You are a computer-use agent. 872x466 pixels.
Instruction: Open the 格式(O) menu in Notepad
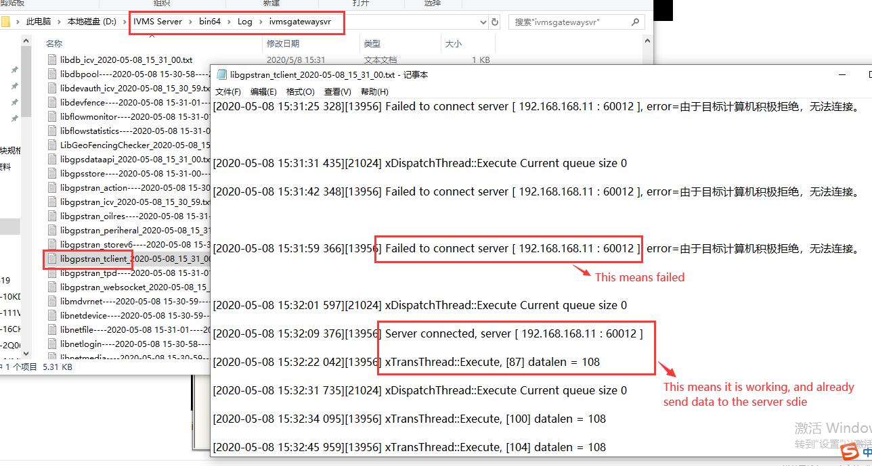301,92
